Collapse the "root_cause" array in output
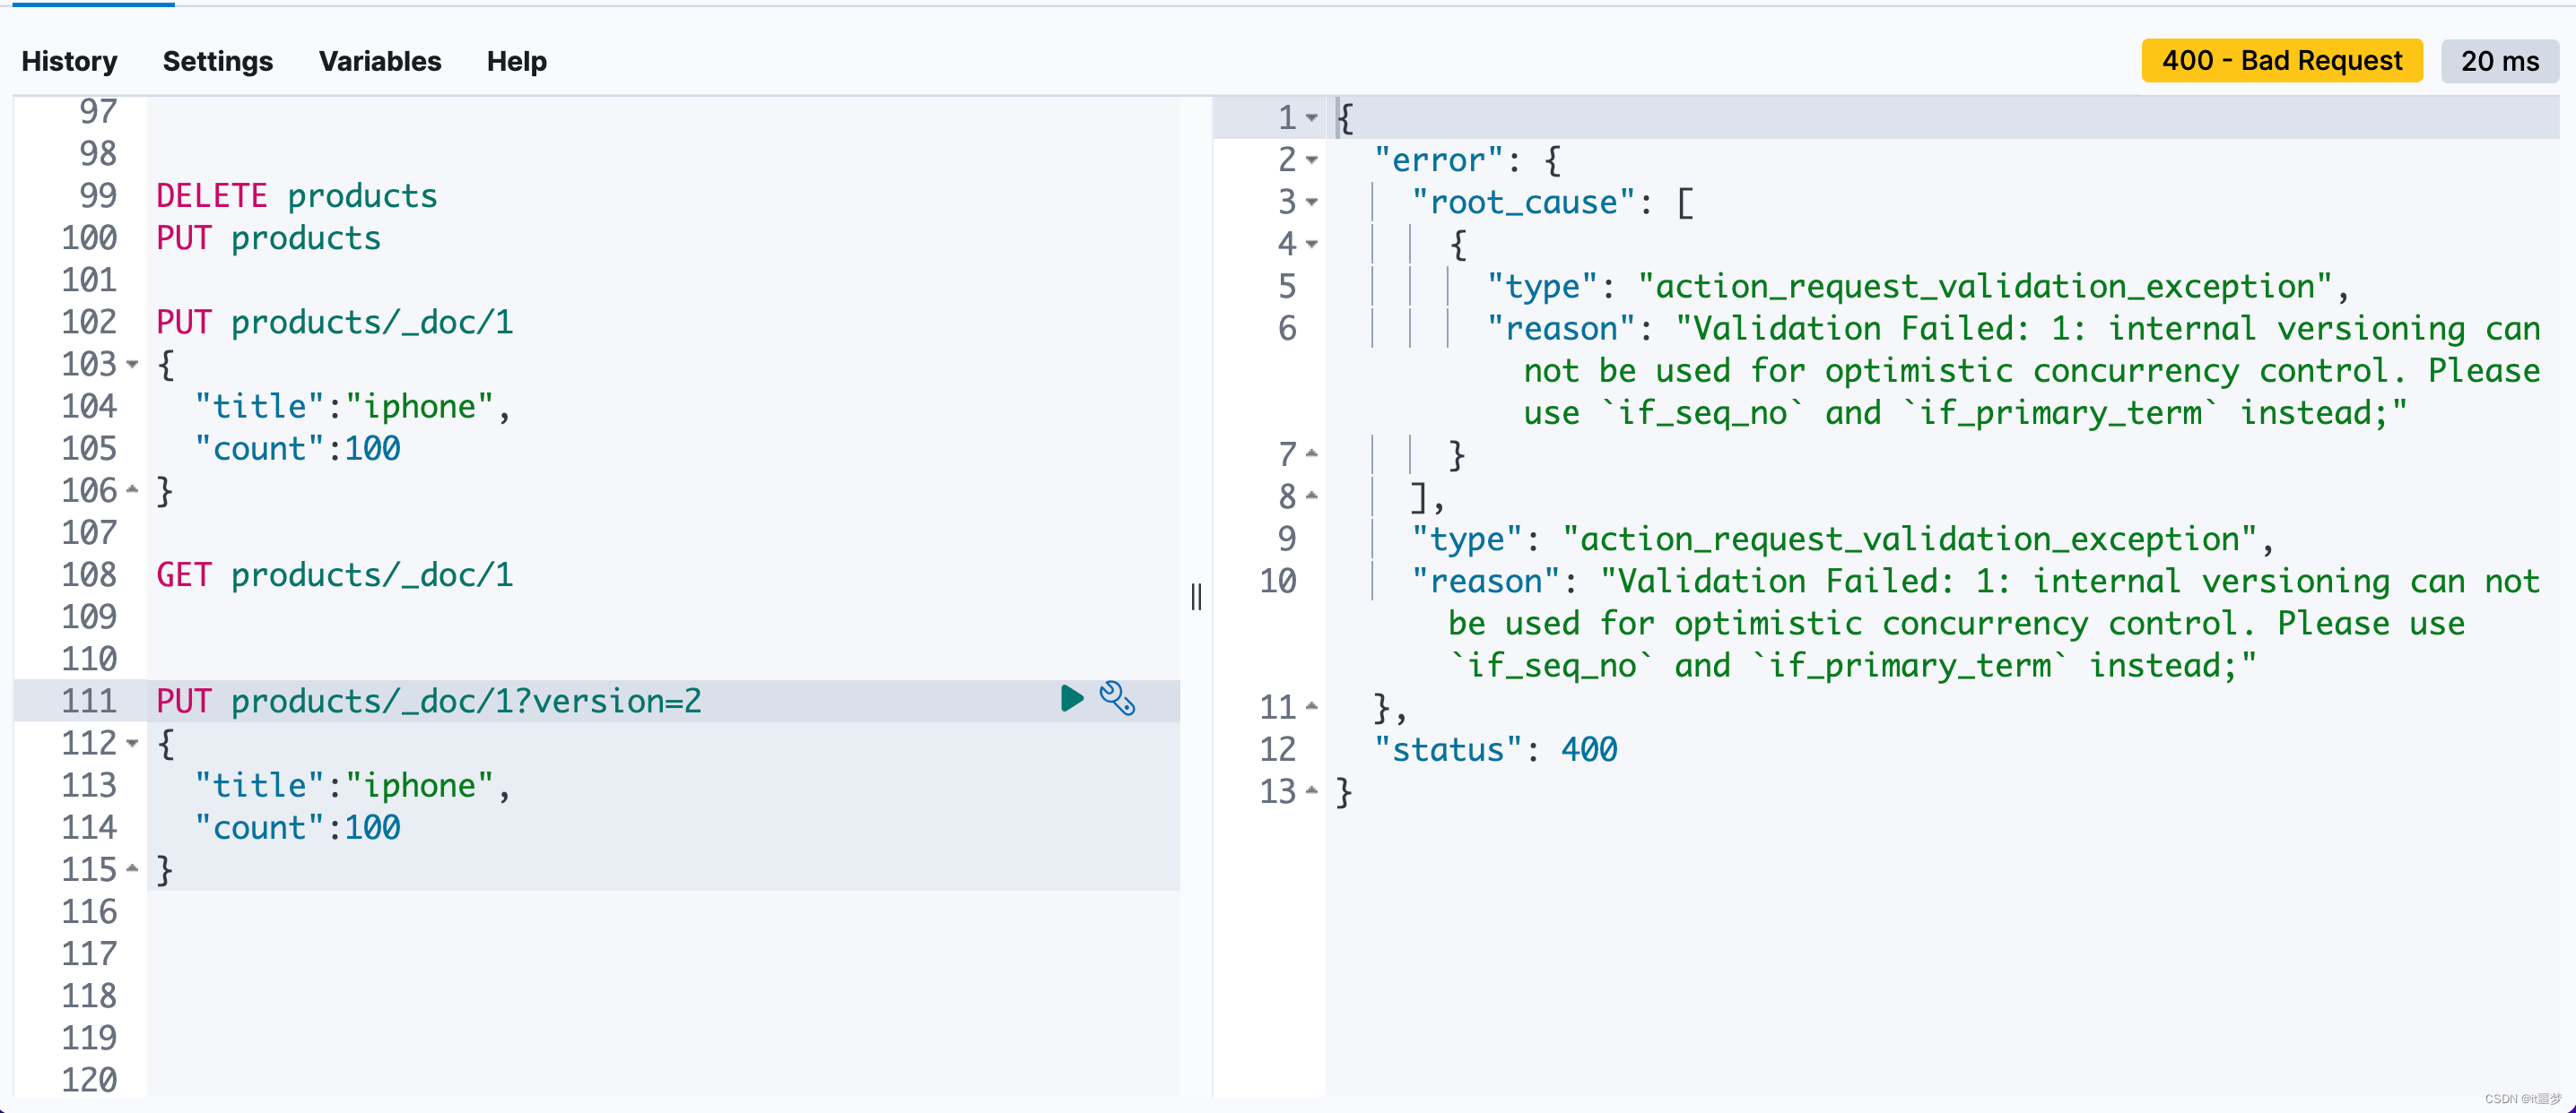 point(1311,202)
